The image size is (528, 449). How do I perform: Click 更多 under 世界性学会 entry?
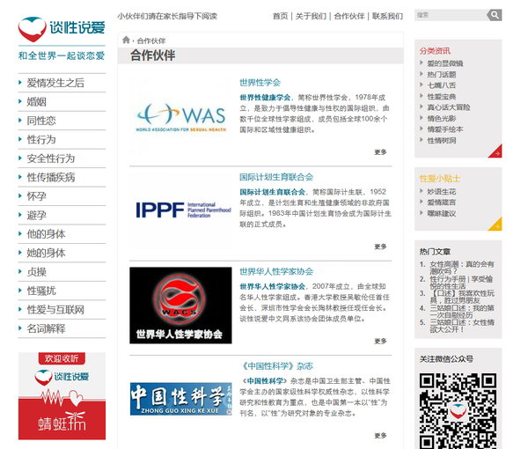[380, 152]
